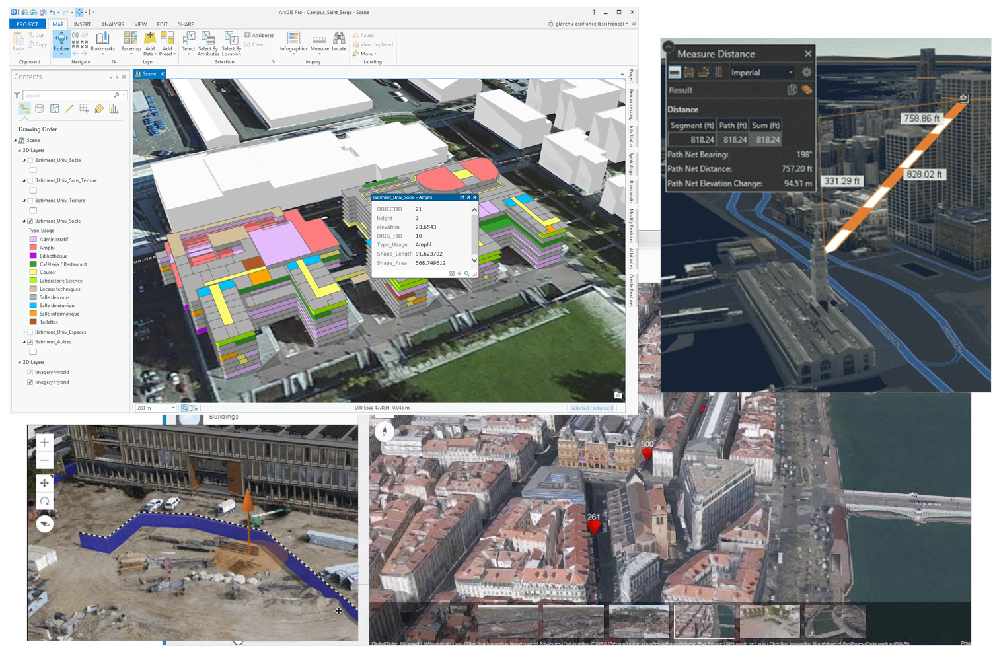The height and width of the screenshot is (646, 995).
Task: Open the Infographics tool
Action: coord(293,42)
